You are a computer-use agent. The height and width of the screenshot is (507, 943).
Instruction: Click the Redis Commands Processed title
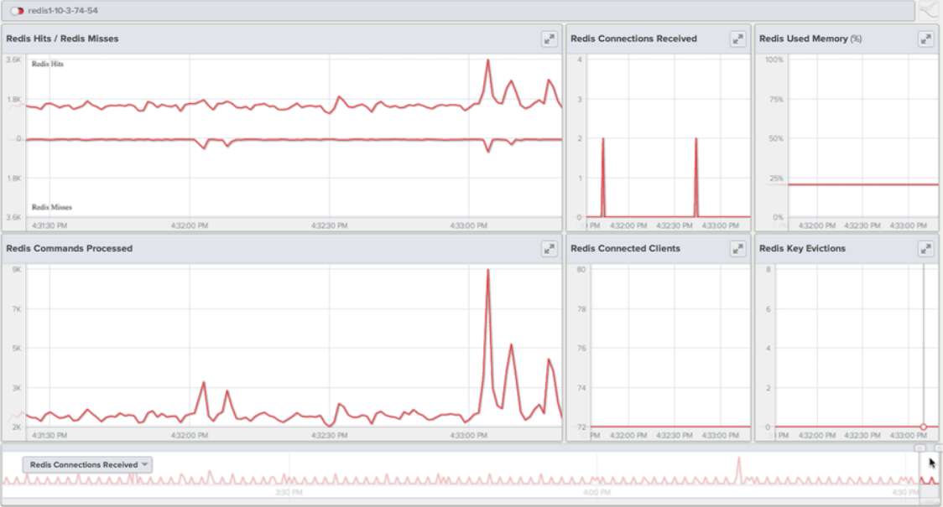[69, 248]
